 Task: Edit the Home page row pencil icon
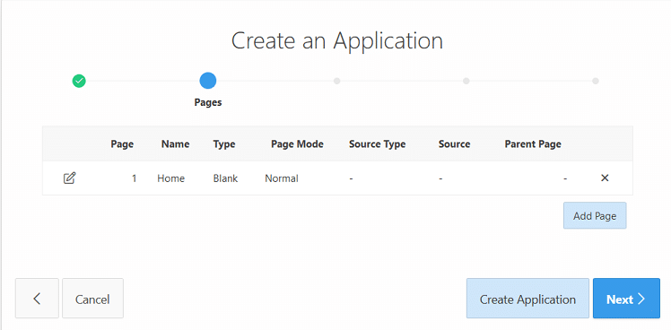click(69, 178)
